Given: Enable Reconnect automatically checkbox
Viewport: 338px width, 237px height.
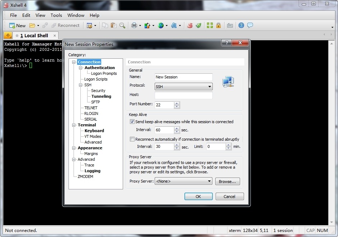Looking at the screenshot, I should pyautogui.click(x=132, y=139).
